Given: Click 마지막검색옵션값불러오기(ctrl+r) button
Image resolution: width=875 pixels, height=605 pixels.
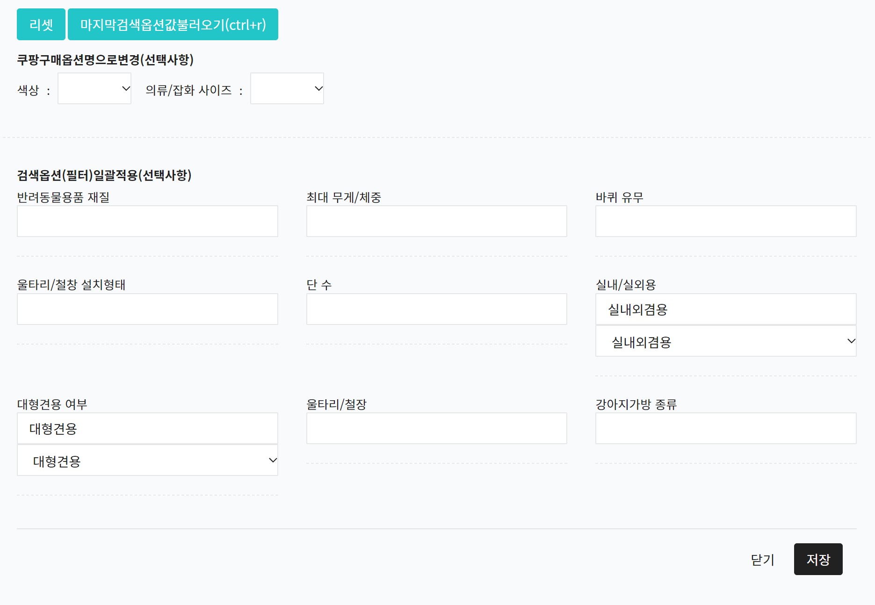Looking at the screenshot, I should point(173,24).
